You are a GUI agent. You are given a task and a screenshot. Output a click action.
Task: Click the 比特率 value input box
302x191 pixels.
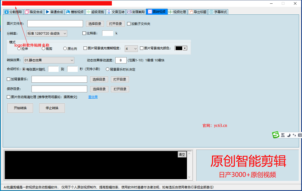tap(108, 33)
